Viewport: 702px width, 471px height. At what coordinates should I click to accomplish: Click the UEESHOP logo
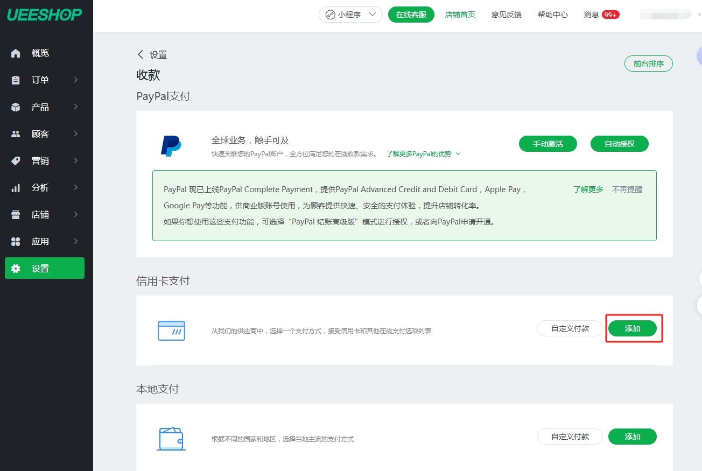[45, 15]
